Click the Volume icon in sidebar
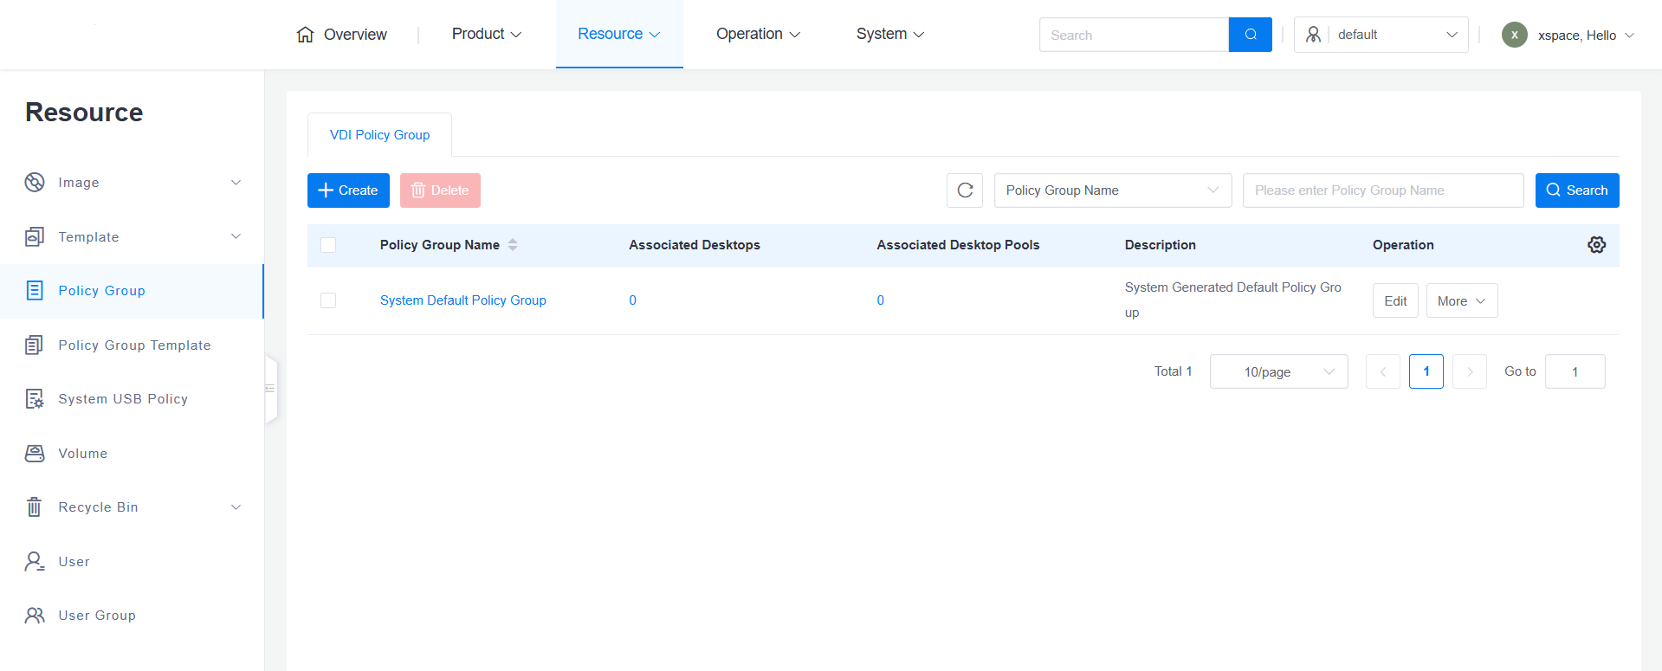The height and width of the screenshot is (671, 1662). pyautogui.click(x=35, y=454)
